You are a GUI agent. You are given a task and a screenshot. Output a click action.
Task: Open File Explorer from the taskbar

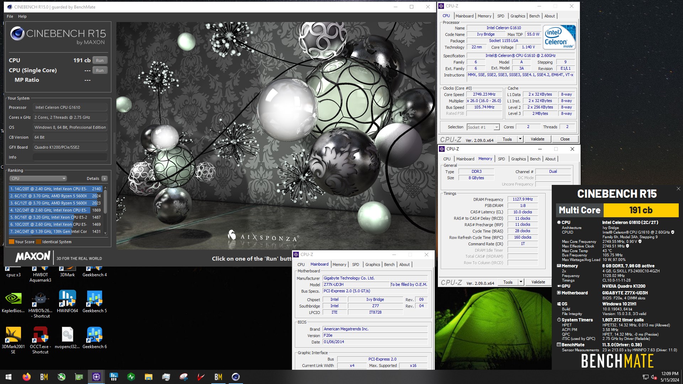[149, 377]
